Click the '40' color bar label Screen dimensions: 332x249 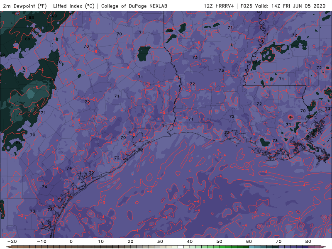pos(190,242)
